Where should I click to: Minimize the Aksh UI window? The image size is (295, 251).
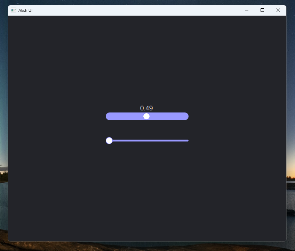click(247, 10)
